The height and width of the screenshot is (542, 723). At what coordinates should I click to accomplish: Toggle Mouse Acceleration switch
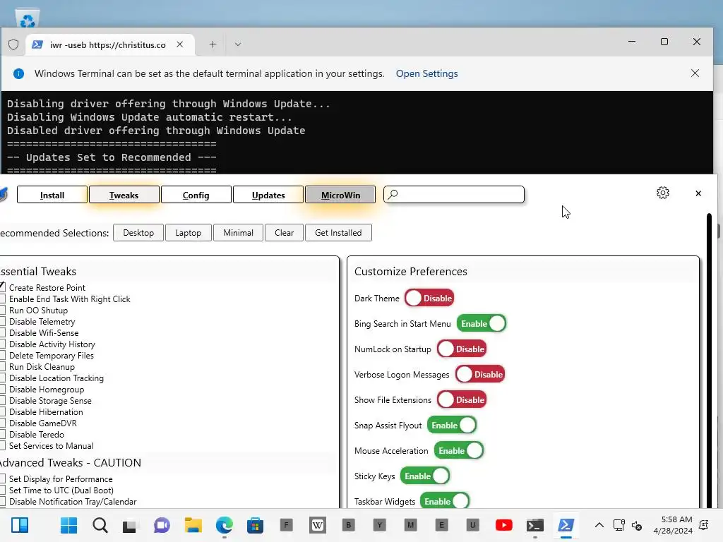pos(459,450)
